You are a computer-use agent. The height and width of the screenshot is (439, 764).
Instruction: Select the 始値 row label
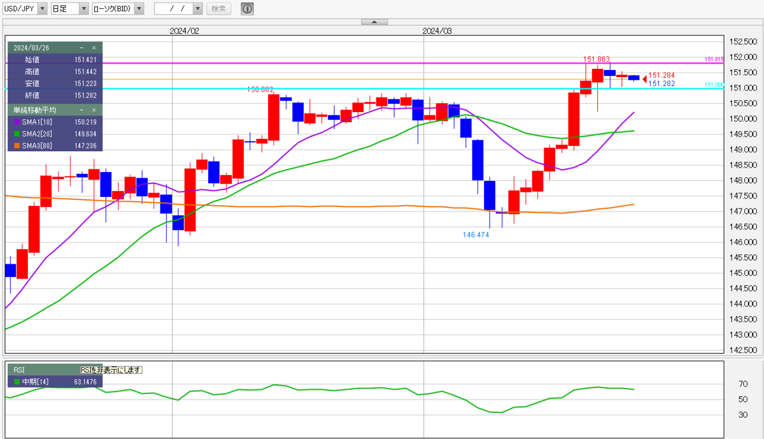[32, 59]
